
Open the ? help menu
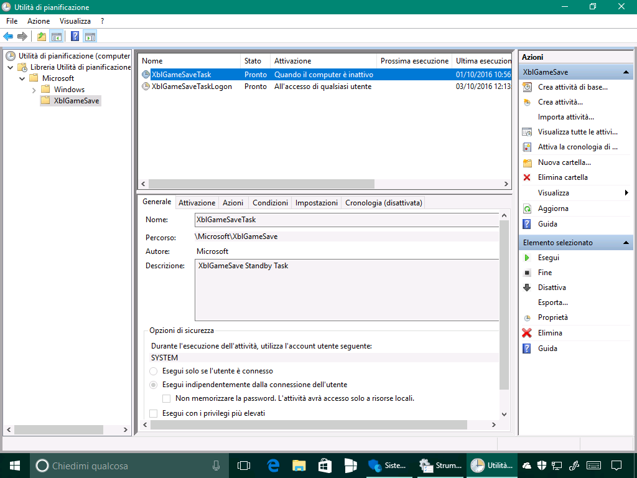point(103,21)
